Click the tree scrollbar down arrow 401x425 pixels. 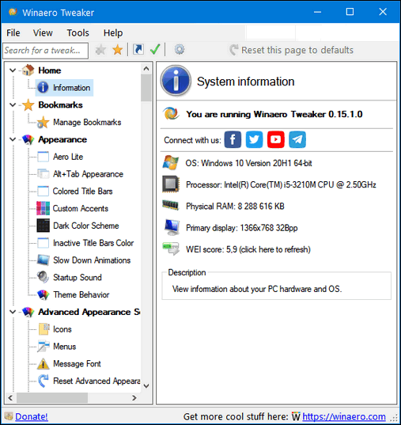(x=146, y=386)
